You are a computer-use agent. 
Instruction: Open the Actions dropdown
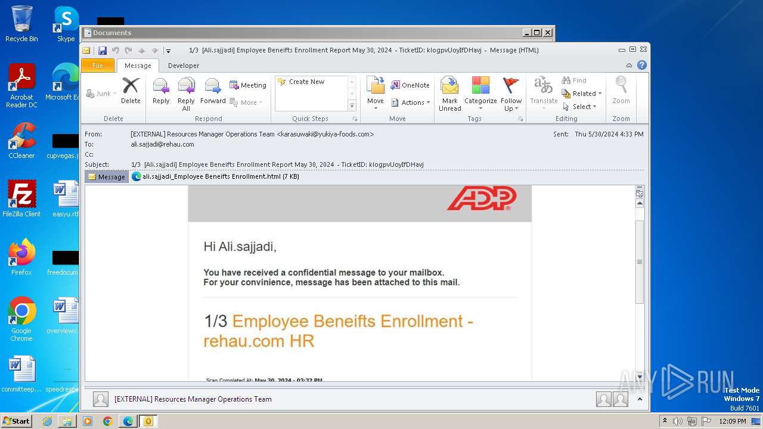410,102
